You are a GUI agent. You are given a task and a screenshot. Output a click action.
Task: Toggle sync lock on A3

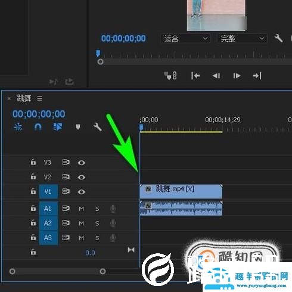pyautogui.click(x=66, y=238)
